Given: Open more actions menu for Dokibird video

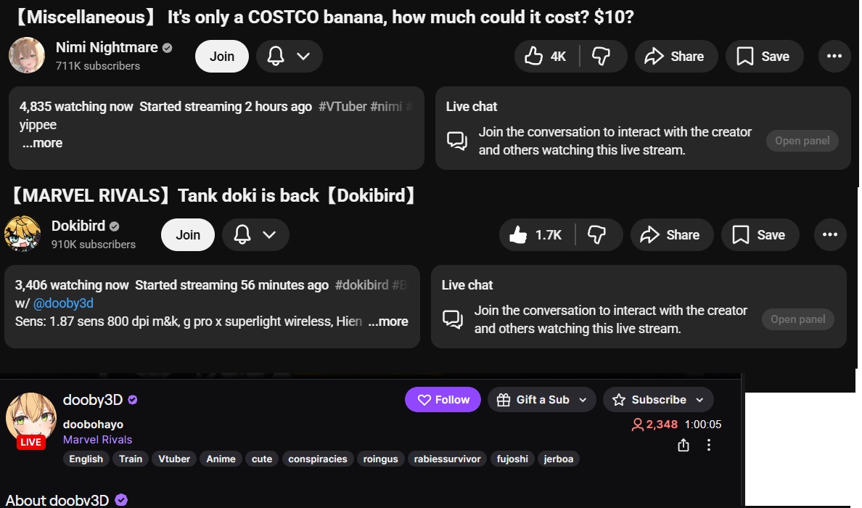Looking at the screenshot, I should pos(829,234).
